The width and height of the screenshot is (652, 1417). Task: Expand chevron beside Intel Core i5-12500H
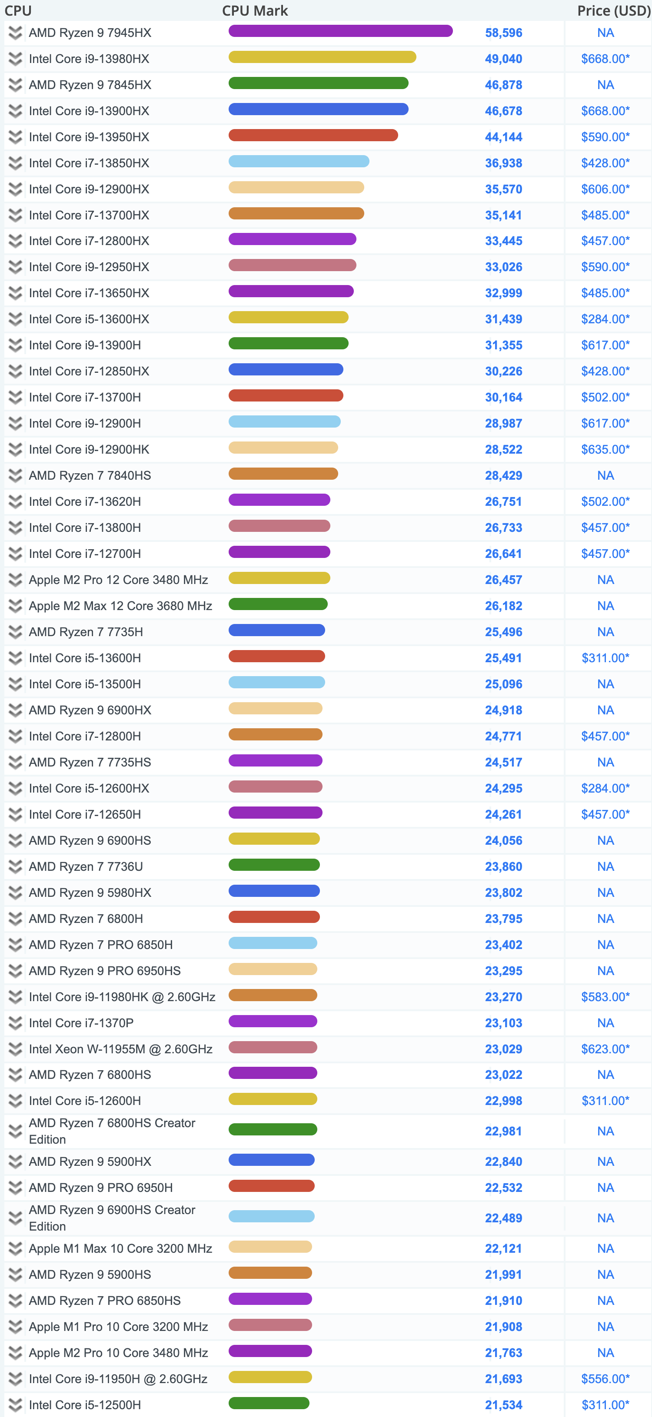click(x=15, y=1405)
